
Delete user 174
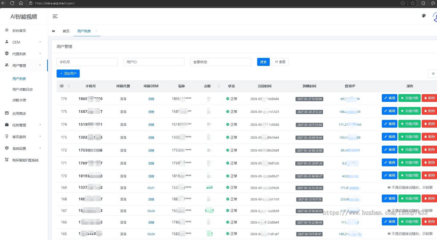[x=429, y=124]
